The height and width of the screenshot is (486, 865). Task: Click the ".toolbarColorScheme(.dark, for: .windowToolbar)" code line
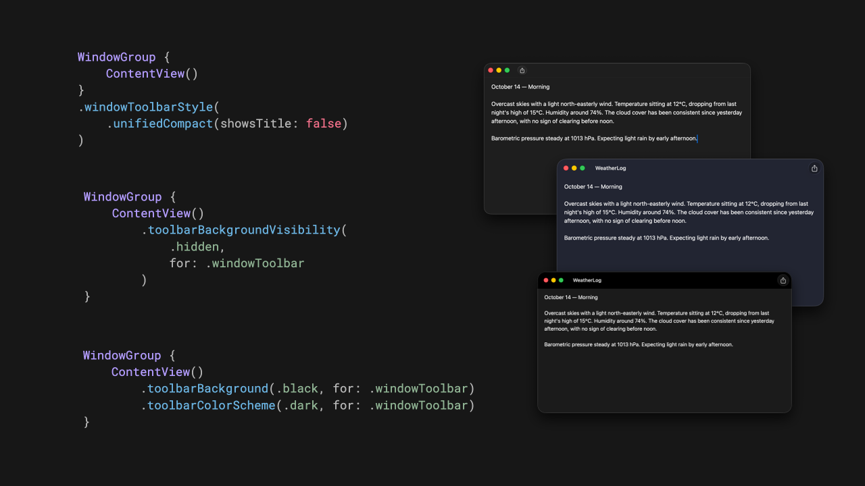click(x=307, y=406)
